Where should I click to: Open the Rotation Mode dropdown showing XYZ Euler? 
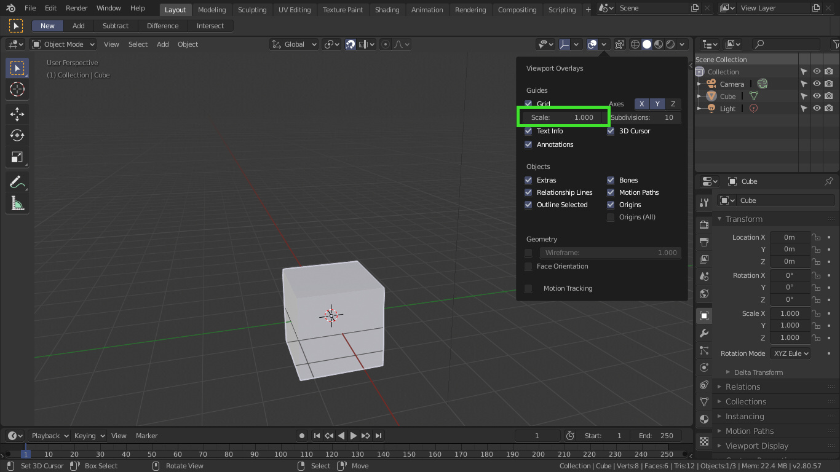(790, 353)
